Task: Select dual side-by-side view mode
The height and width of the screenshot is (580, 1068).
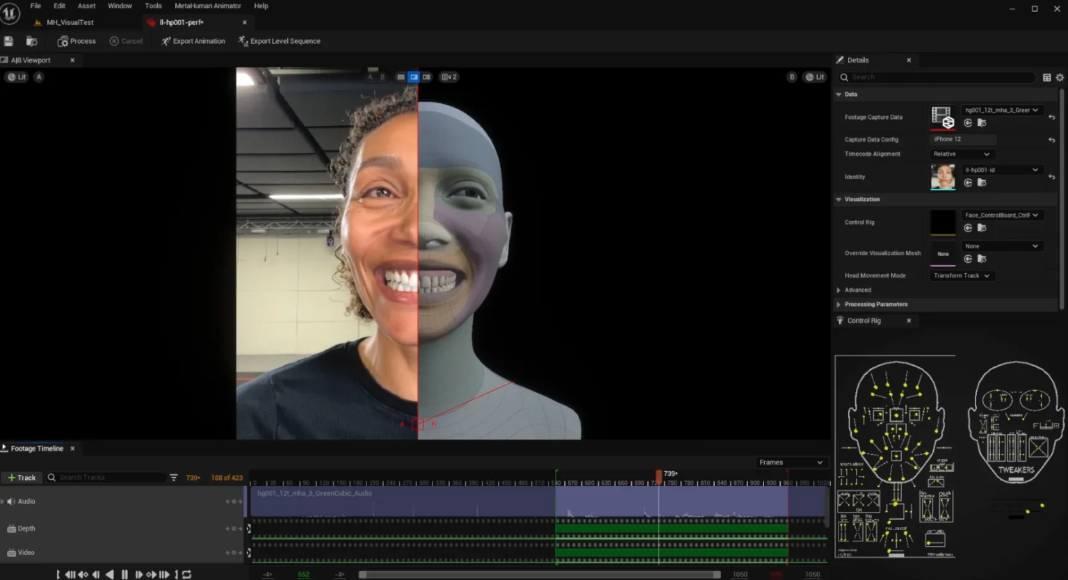Action: click(x=427, y=77)
